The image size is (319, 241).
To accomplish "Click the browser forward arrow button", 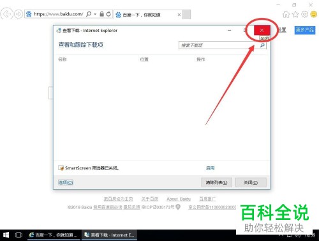I will [19, 14].
